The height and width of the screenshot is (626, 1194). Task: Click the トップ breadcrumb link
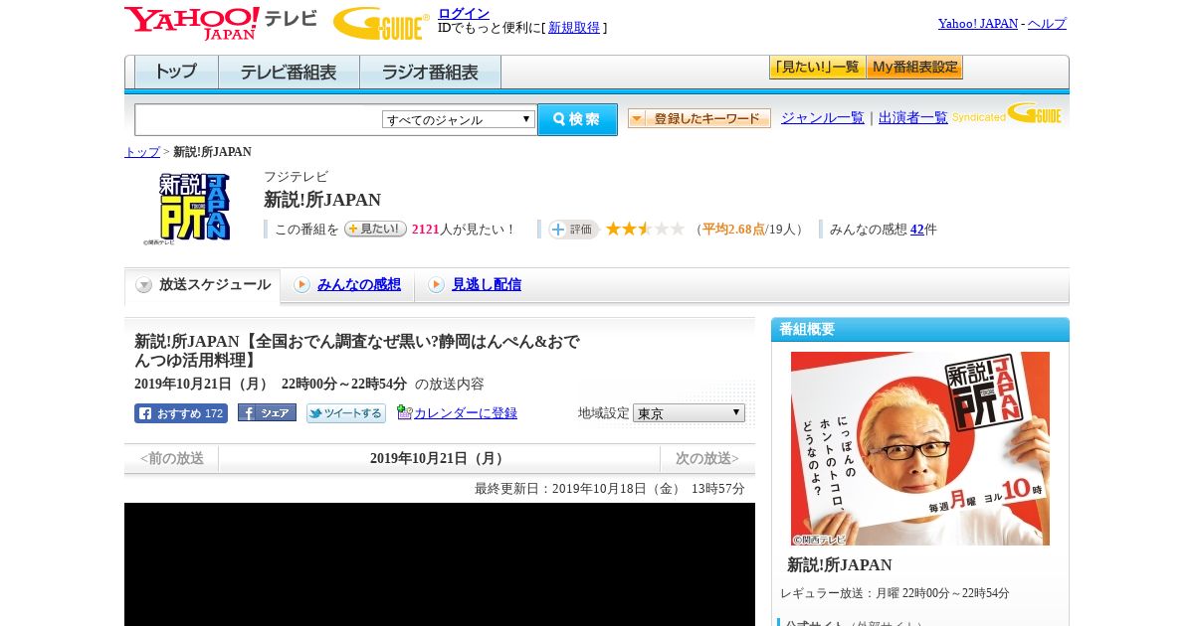[x=142, y=152]
